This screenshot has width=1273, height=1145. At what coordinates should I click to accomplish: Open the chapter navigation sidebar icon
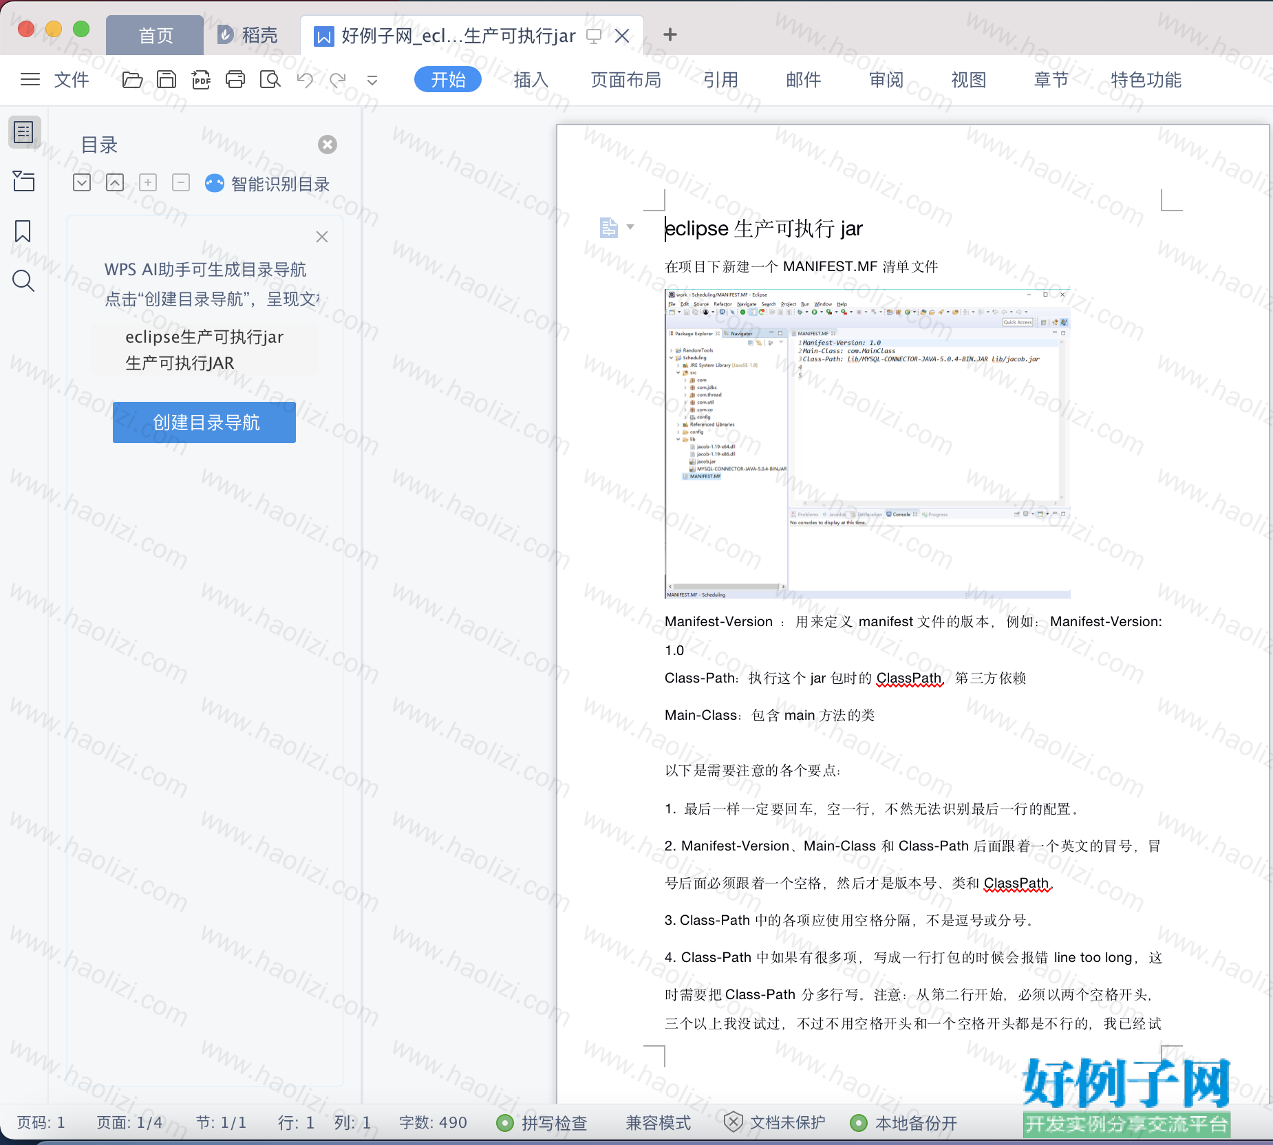[x=23, y=181]
